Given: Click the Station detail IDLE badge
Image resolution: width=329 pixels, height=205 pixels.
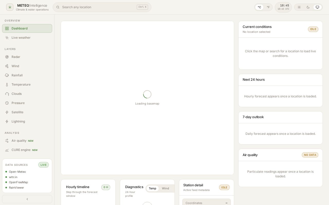Looking at the screenshot, I should 224,187.
